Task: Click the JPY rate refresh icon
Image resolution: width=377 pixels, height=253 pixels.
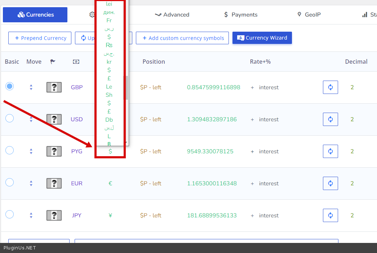Action: (x=330, y=215)
